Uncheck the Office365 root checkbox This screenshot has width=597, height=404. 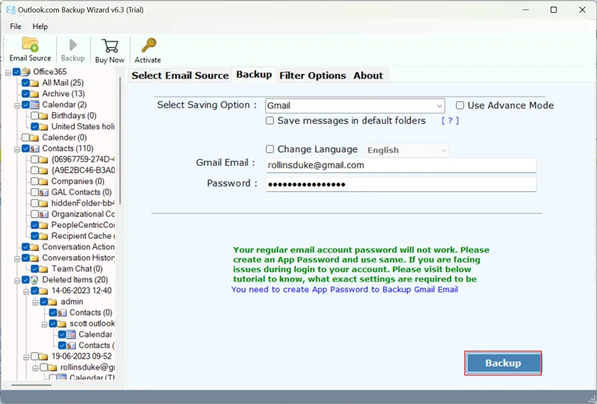point(16,72)
